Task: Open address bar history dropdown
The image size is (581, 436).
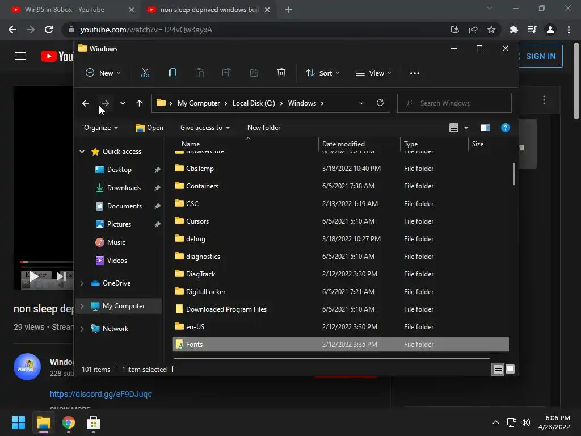Action: 361,103
